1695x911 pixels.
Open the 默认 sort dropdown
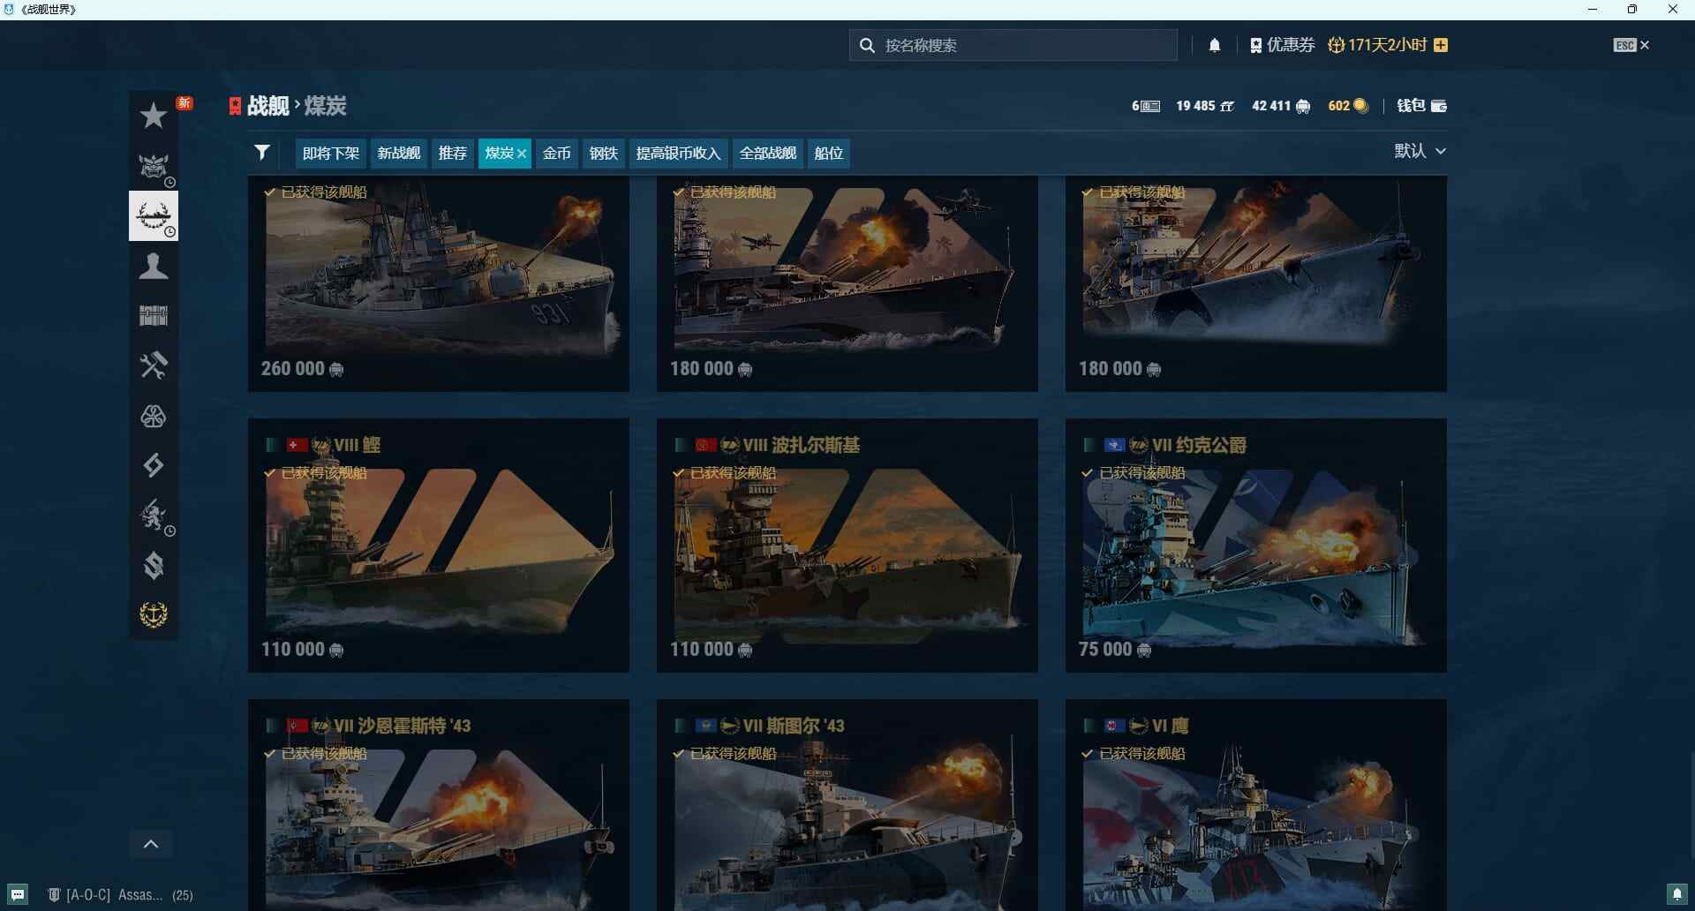coord(1420,151)
